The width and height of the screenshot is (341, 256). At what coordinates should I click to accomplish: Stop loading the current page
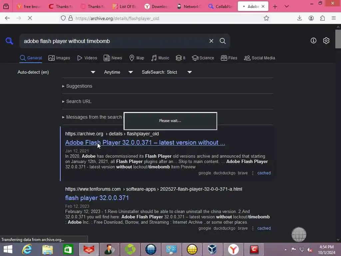tap(30, 18)
